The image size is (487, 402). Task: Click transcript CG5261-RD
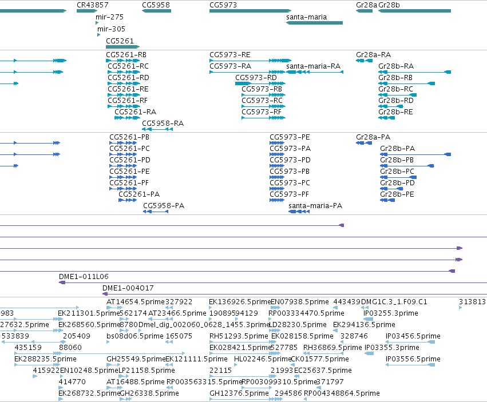[x=124, y=83]
